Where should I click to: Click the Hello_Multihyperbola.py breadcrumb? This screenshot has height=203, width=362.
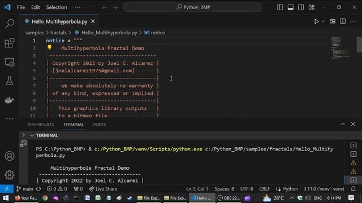point(109,33)
